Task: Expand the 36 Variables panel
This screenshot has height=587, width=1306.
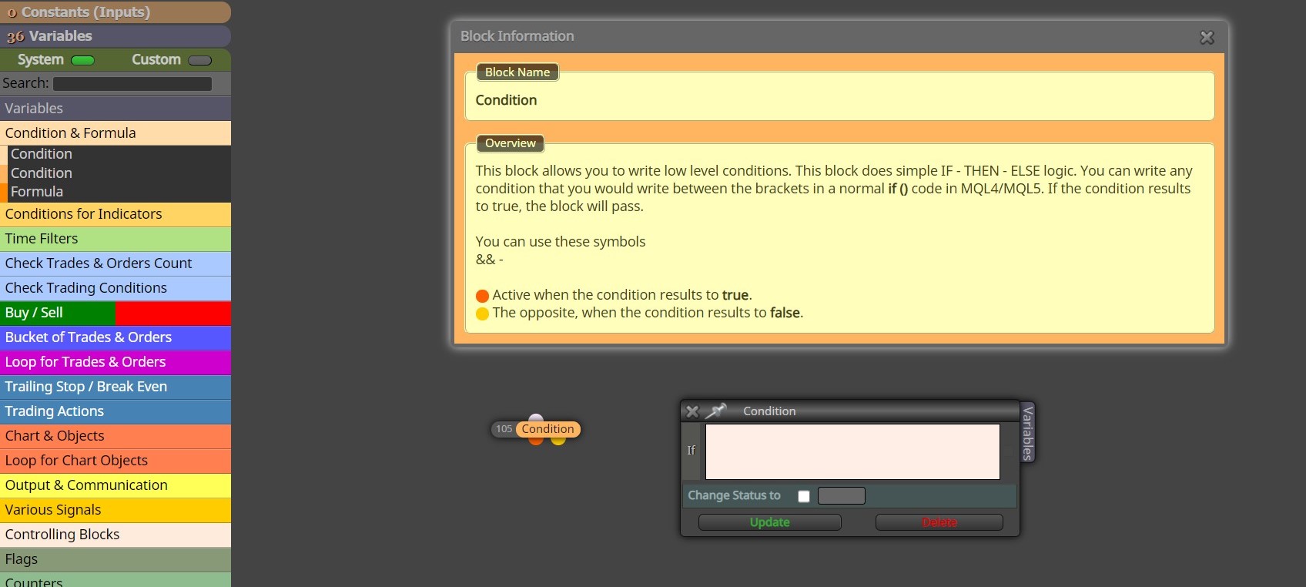Action: click(116, 36)
